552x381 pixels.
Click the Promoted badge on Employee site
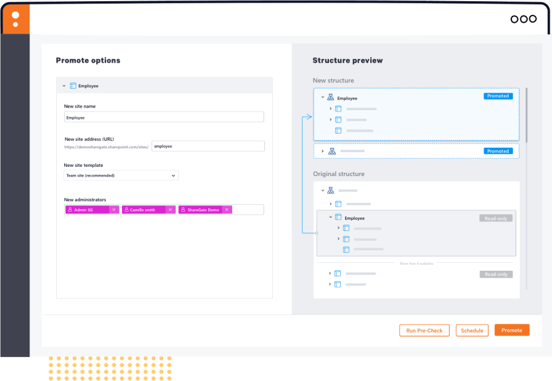tap(498, 96)
